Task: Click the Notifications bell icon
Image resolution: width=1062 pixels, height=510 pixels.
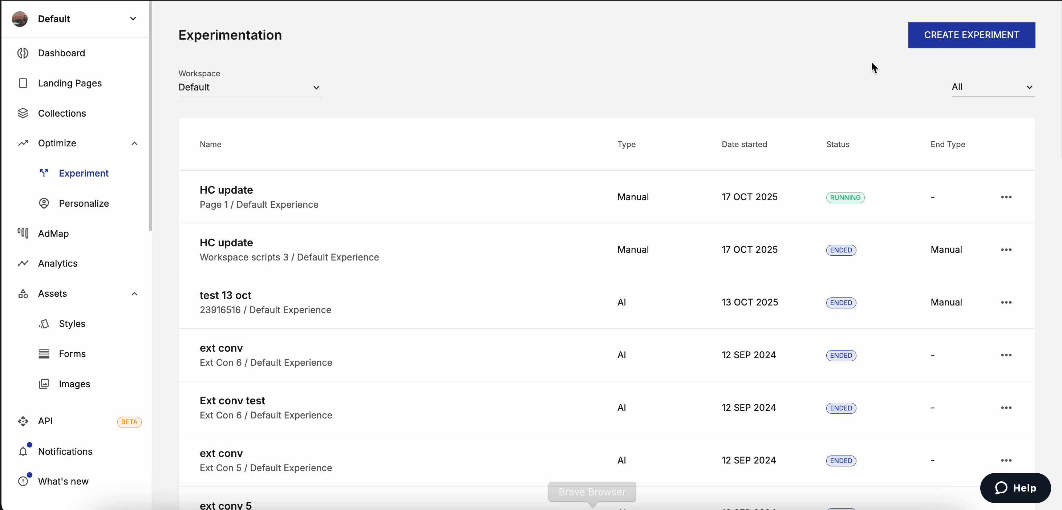Action: 23,452
